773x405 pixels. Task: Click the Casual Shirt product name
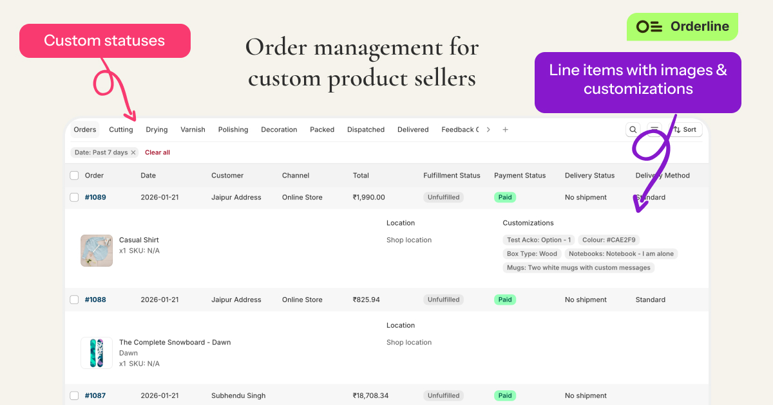(139, 240)
